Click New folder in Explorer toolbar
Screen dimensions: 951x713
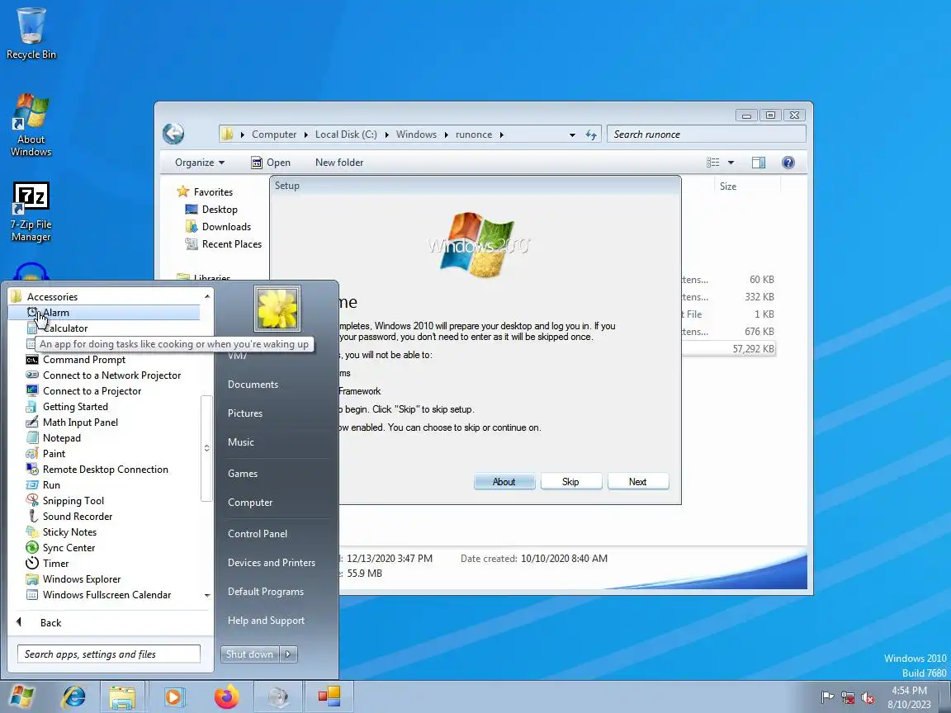pos(339,163)
